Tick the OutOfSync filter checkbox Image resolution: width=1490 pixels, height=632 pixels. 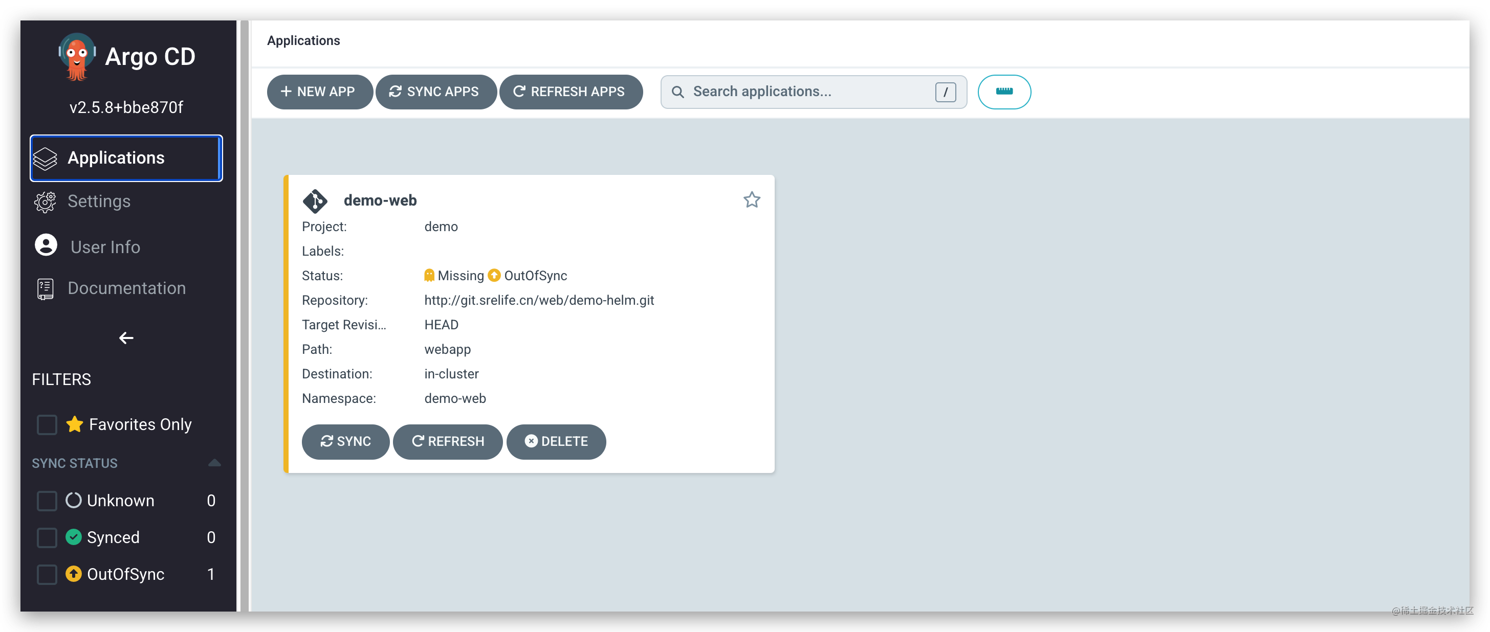coord(47,574)
